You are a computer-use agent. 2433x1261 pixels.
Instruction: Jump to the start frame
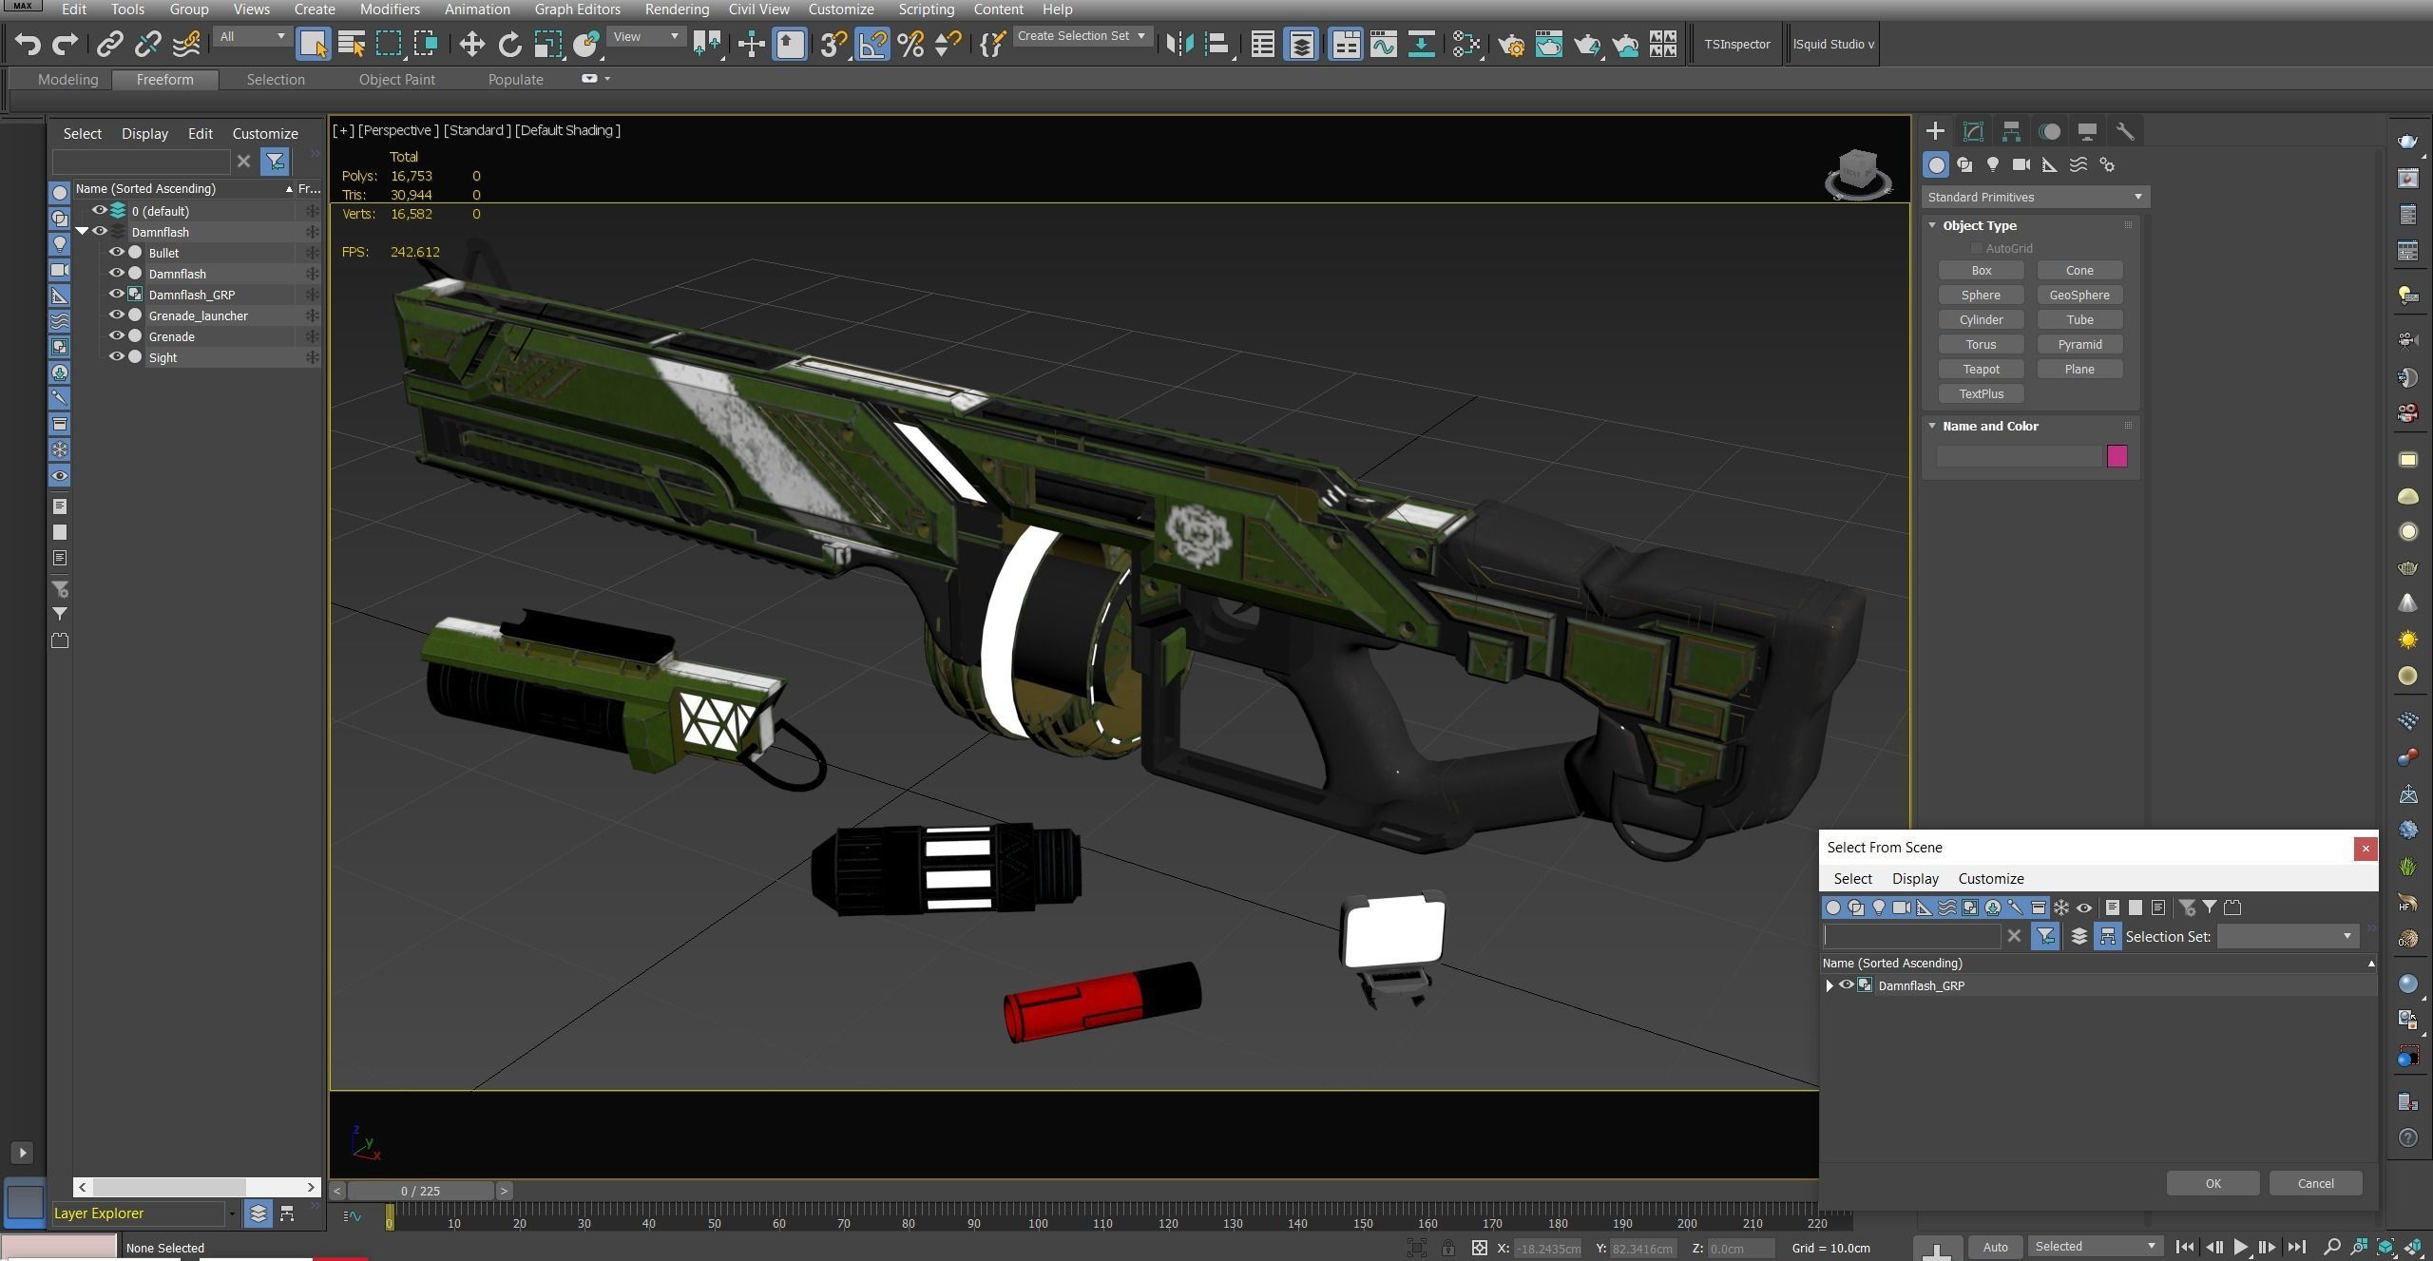2185,1247
